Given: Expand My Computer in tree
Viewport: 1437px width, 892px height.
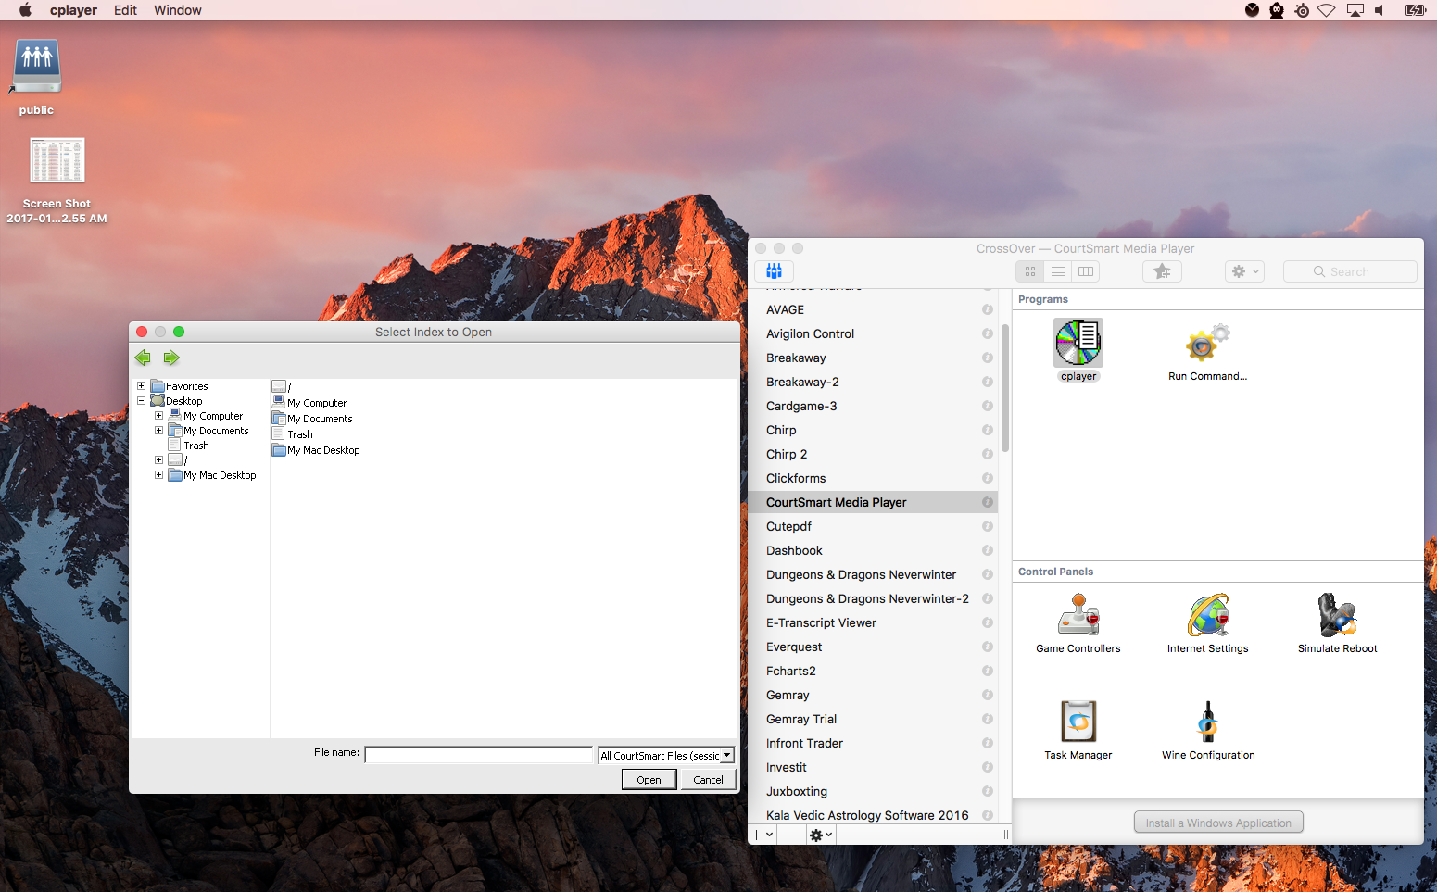Looking at the screenshot, I should pos(158,416).
